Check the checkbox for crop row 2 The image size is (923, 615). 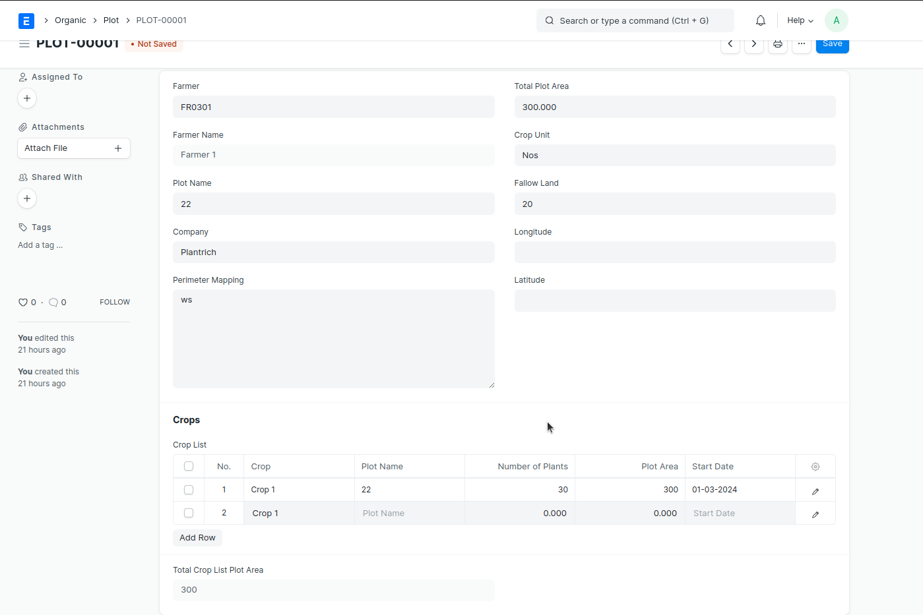pyautogui.click(x=189, y=513)
